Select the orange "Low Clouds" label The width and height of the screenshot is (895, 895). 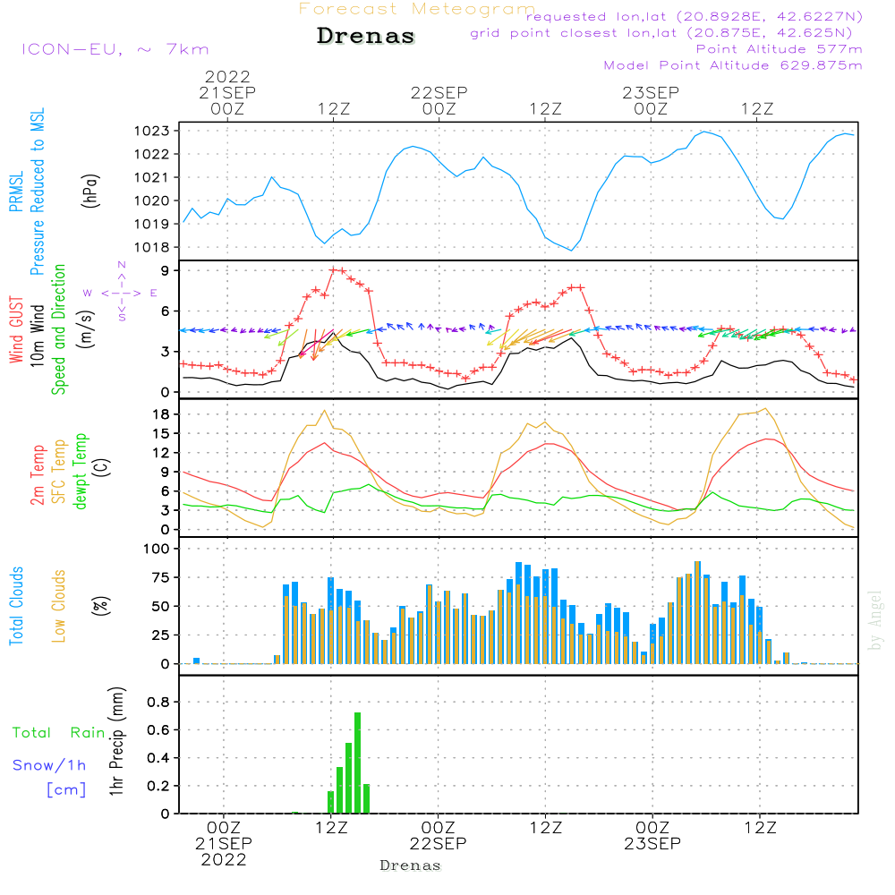pyautogui.click(x=59, y=606)
